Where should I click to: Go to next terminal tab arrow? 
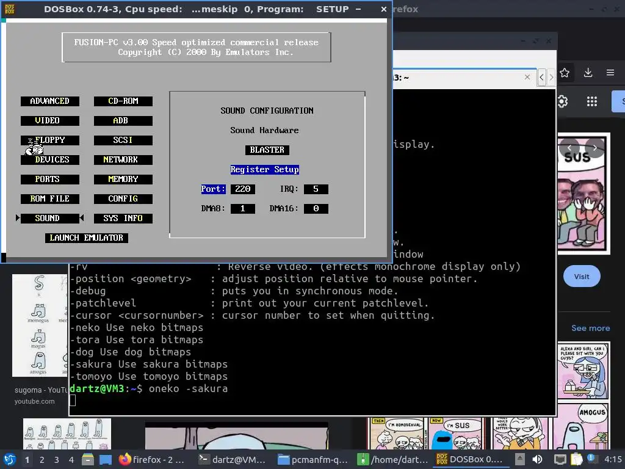551,77
